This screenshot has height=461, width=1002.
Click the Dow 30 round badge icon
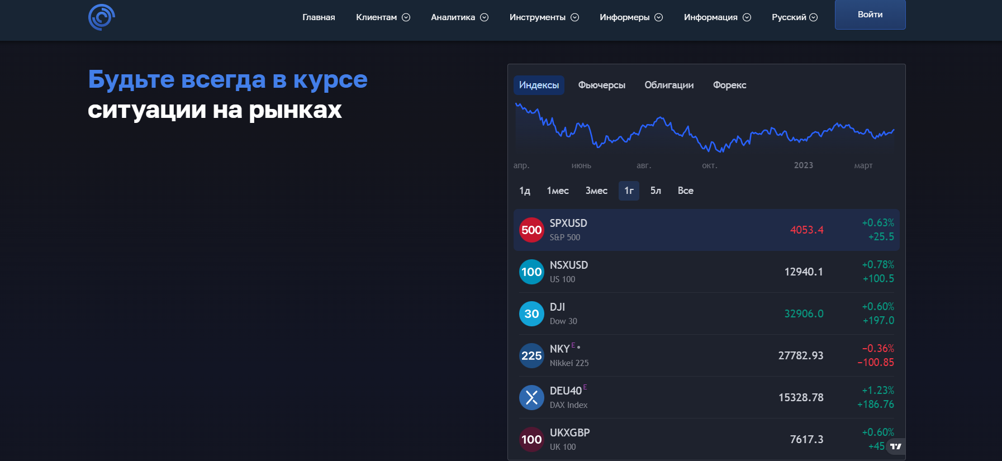click(531, 313)
